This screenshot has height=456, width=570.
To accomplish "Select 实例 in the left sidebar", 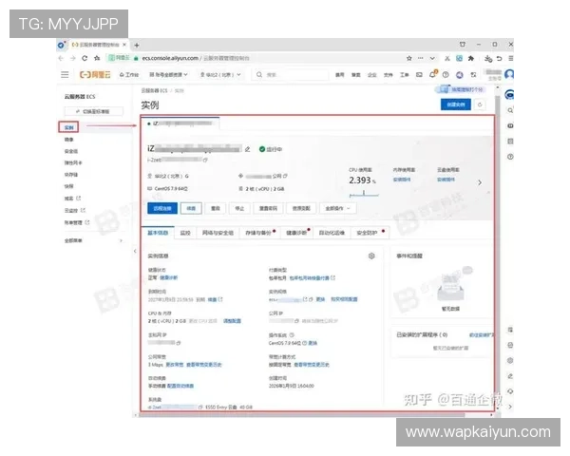I will [x=68, y=126].
